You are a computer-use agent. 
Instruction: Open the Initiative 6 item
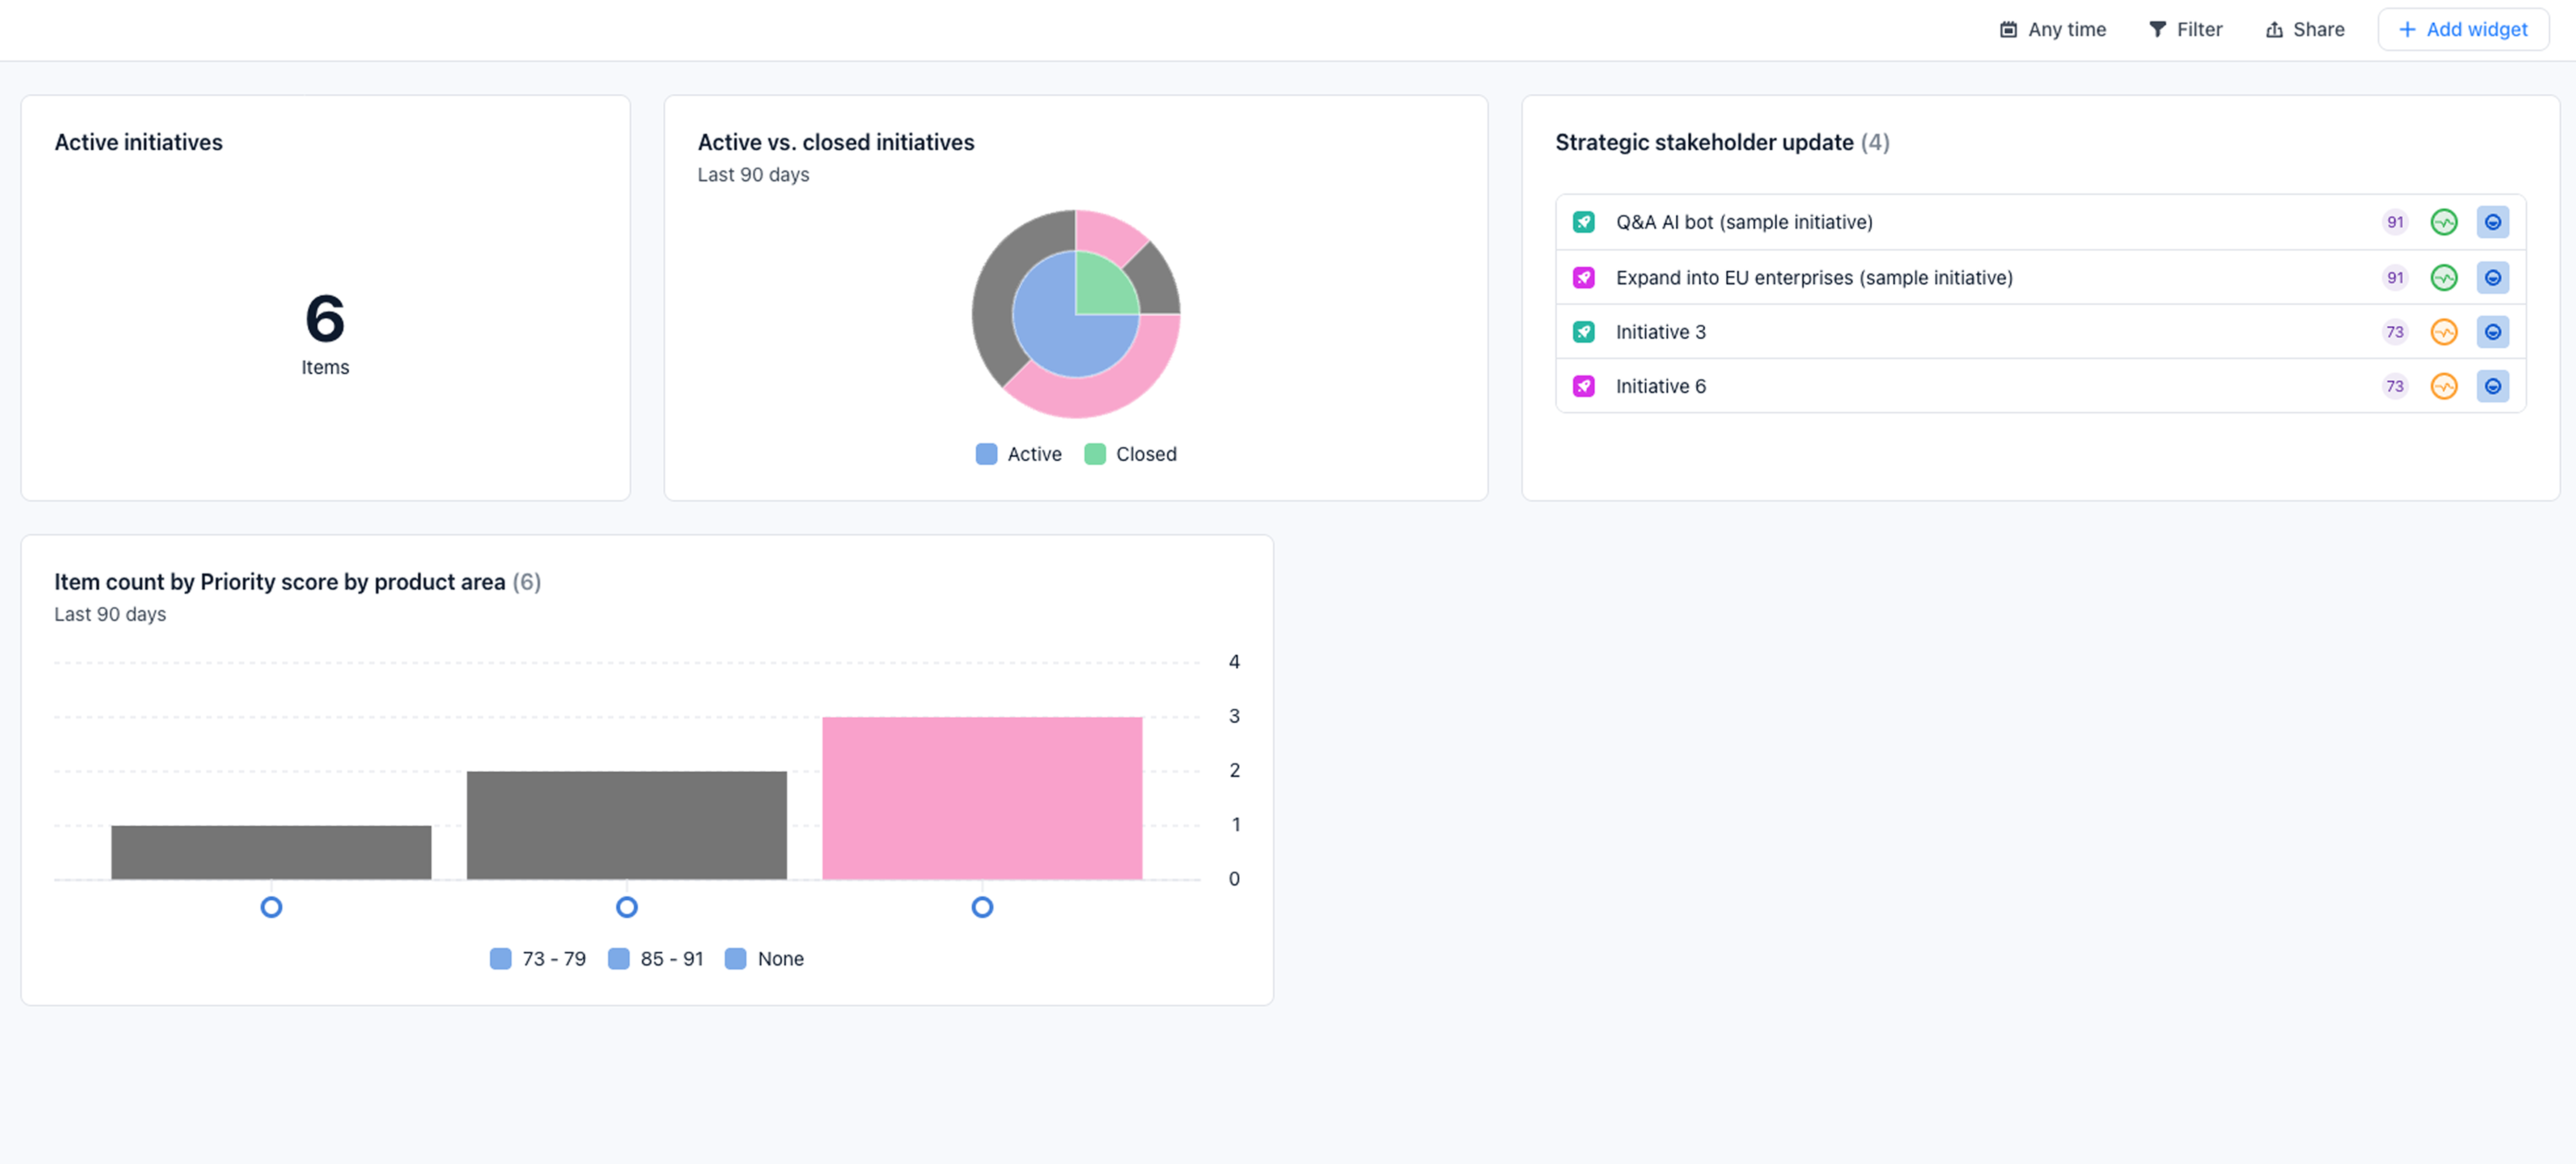1660,387
